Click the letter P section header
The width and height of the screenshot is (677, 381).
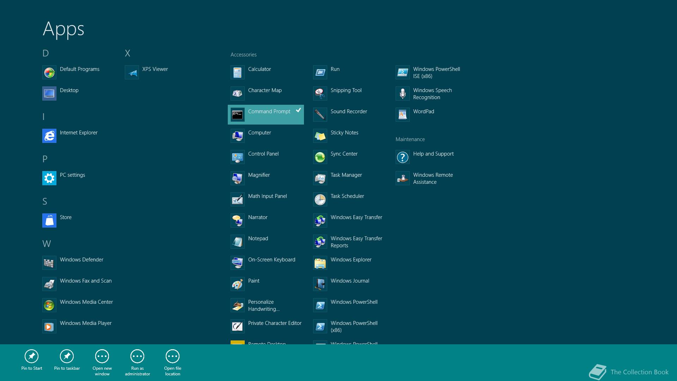click(x=45, y=159)
